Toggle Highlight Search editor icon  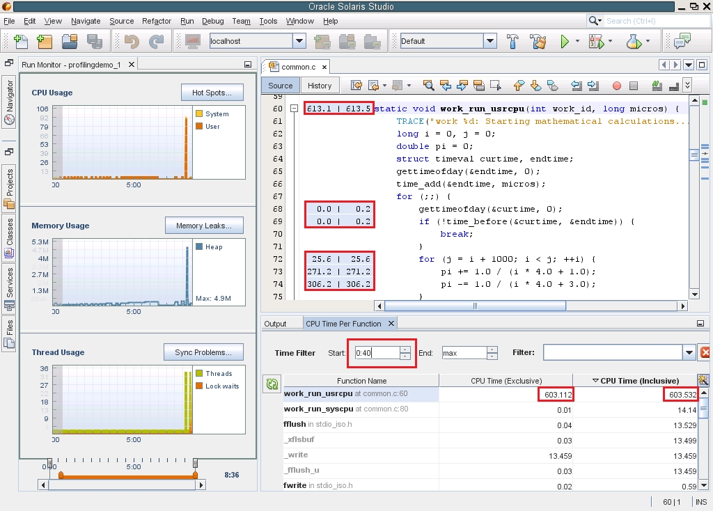click(478, 86)
